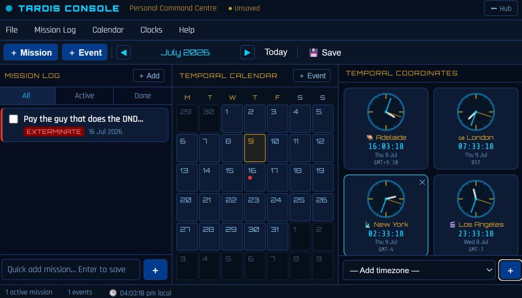Open the Pay the guy mission entry
Viewport: 522px width, 298px height.
tap(85, 125)
